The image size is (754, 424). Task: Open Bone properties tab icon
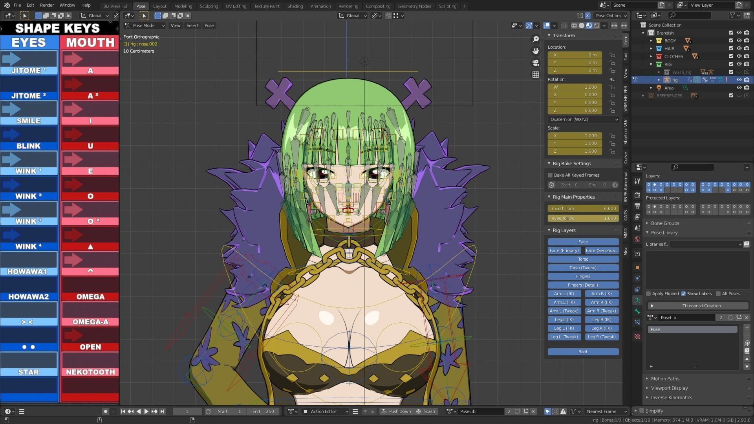(x=637, y=311)
